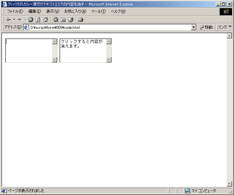
Task: Click the Windows logo throbber icon
Action: 226,12
